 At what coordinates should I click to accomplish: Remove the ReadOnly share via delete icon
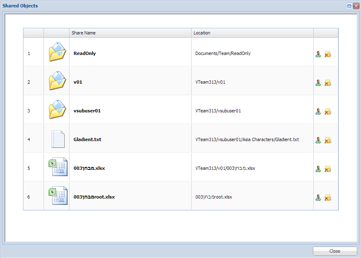(328, 54)
